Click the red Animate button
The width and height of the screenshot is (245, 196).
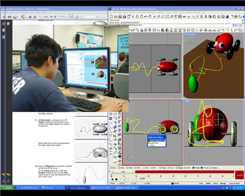click(x=240, y=175)
